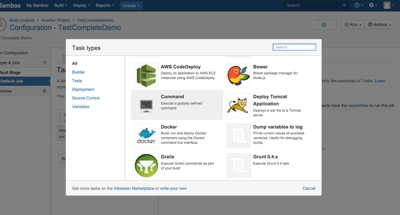Open the Reports dropdown menu

pyautogui.click(x=105, y=5)
